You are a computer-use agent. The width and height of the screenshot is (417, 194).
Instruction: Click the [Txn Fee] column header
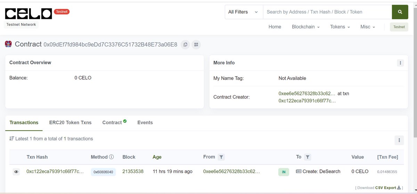pyautogui.click(x=388, y=157)
